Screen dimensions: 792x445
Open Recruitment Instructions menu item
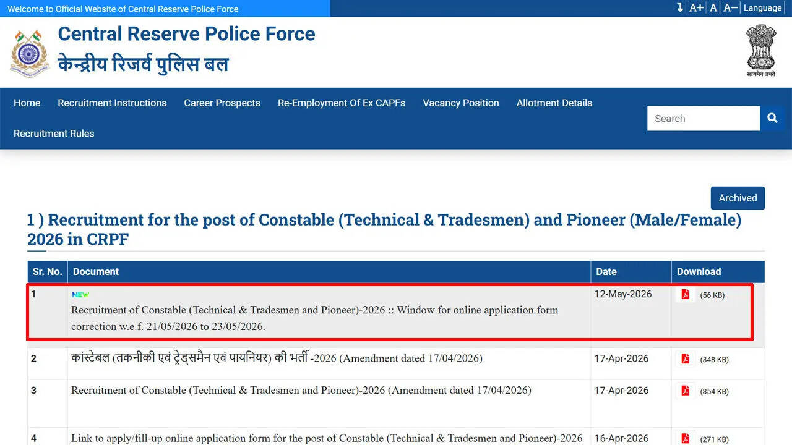pos(112,103)
